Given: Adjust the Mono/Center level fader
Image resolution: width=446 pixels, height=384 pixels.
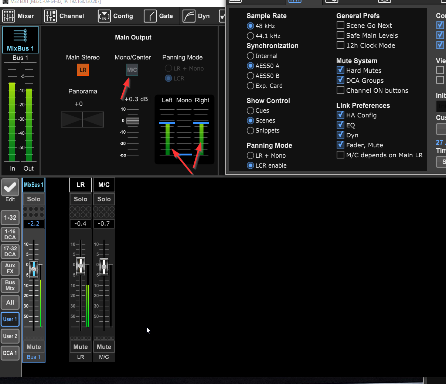Looking at the screenshot, I should pos(133,120).
